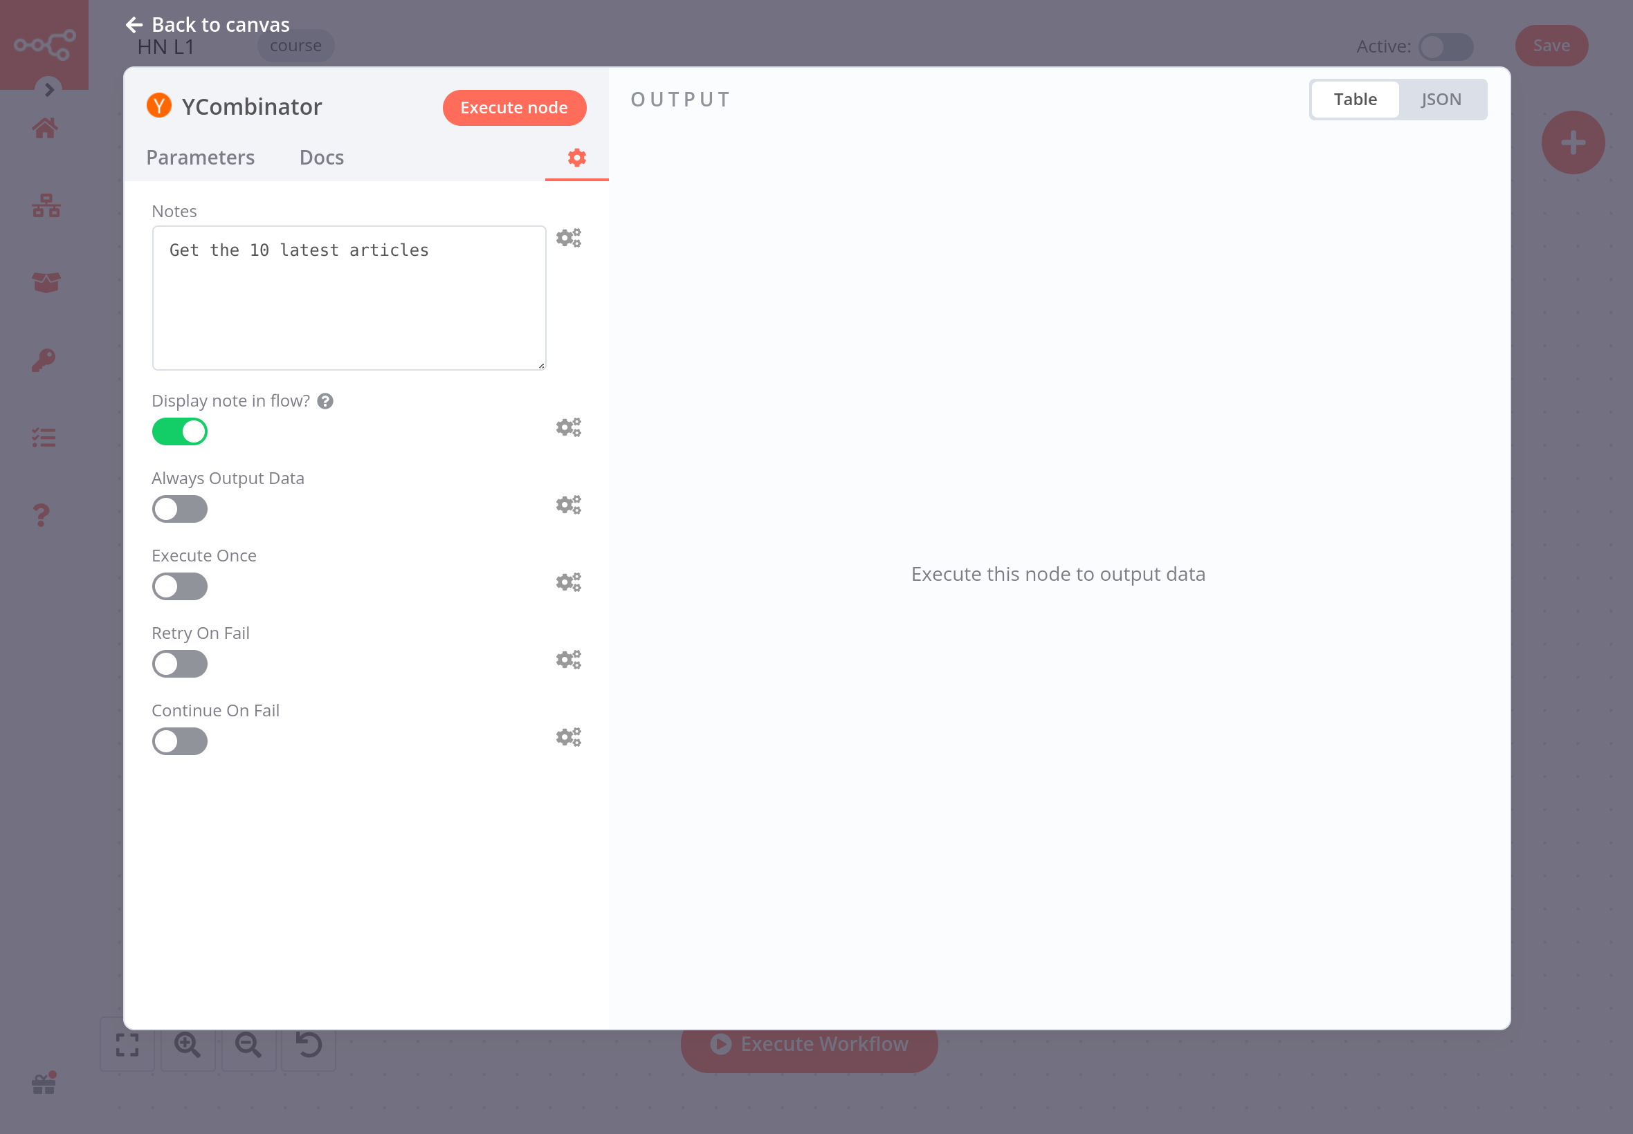Screen dimensions: 1633x1134
Task: Disable the Display note in flow toggle
Action: click(x=180, y=432)
